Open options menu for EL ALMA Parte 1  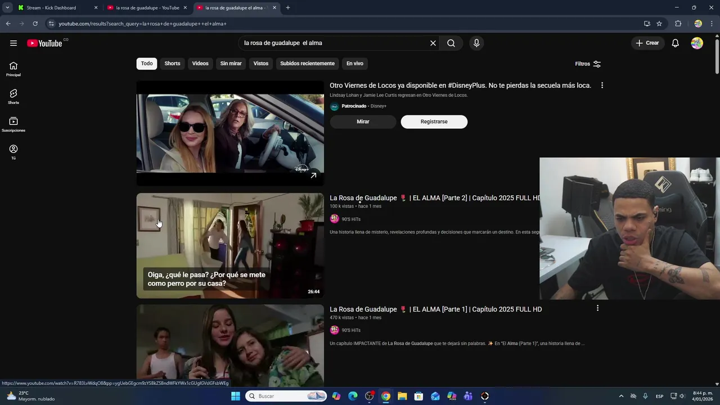click(x=597, y=308)
